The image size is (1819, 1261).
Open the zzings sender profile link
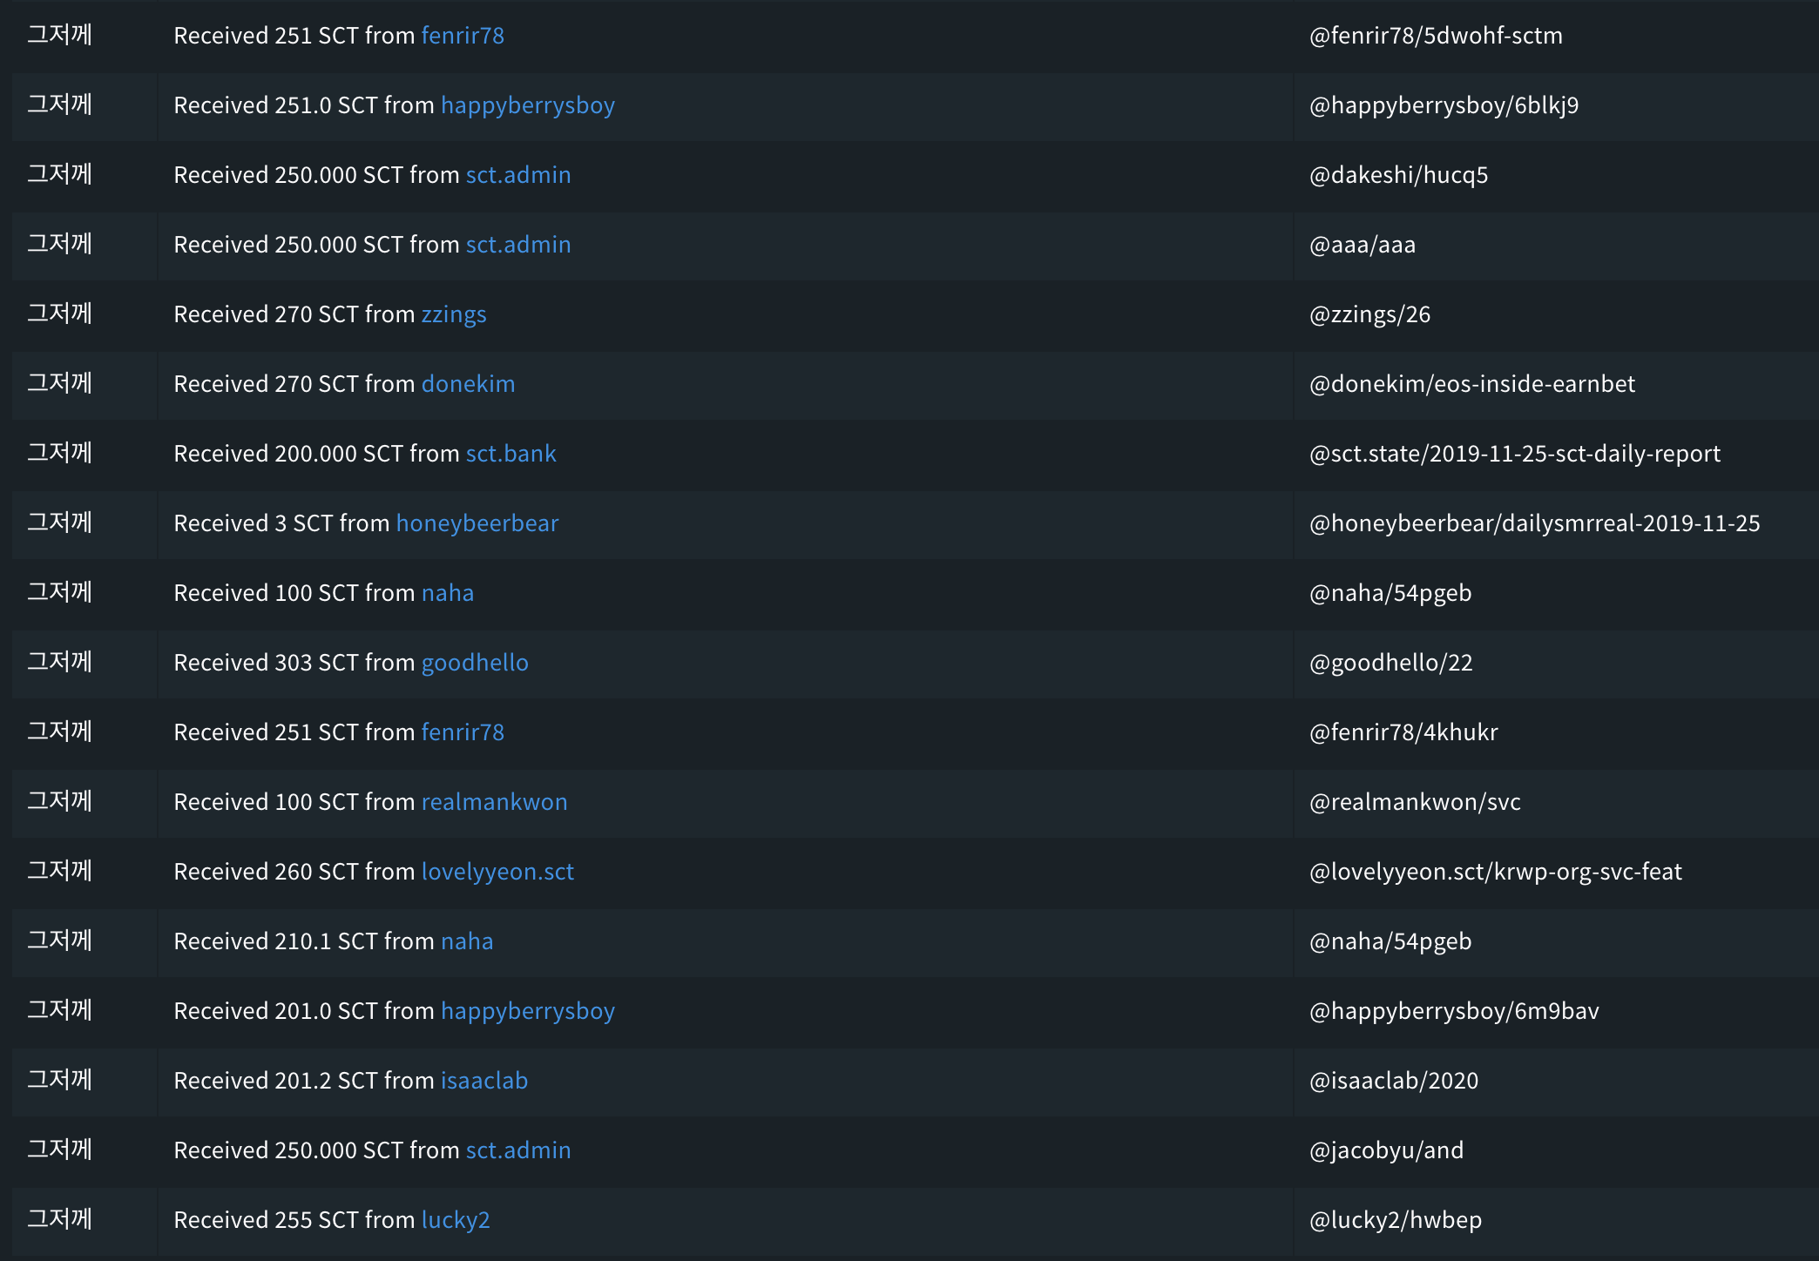click(454, 314)
